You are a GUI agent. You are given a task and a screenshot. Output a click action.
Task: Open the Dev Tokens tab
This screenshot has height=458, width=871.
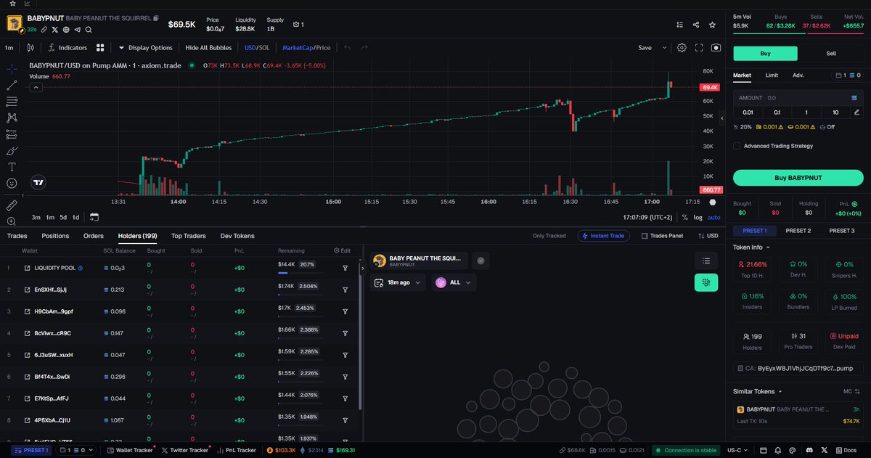tap(237, 236)
